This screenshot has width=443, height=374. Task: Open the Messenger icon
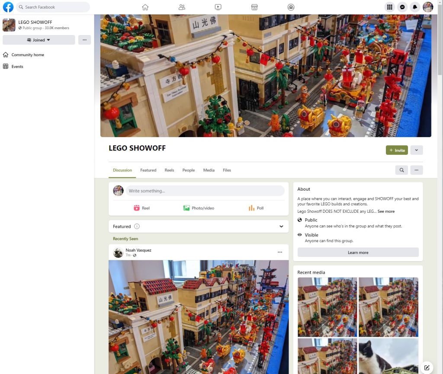pos(402,7)
